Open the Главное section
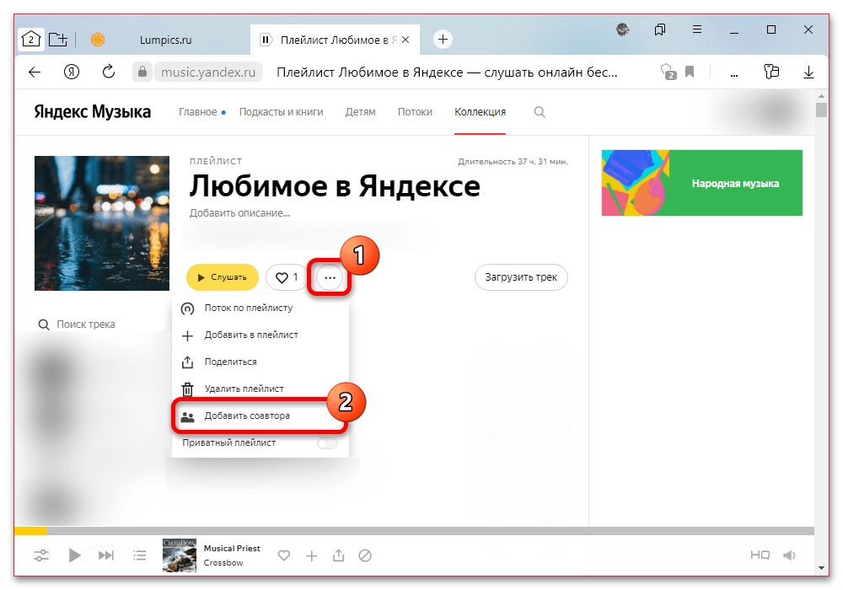 [198, 112]
